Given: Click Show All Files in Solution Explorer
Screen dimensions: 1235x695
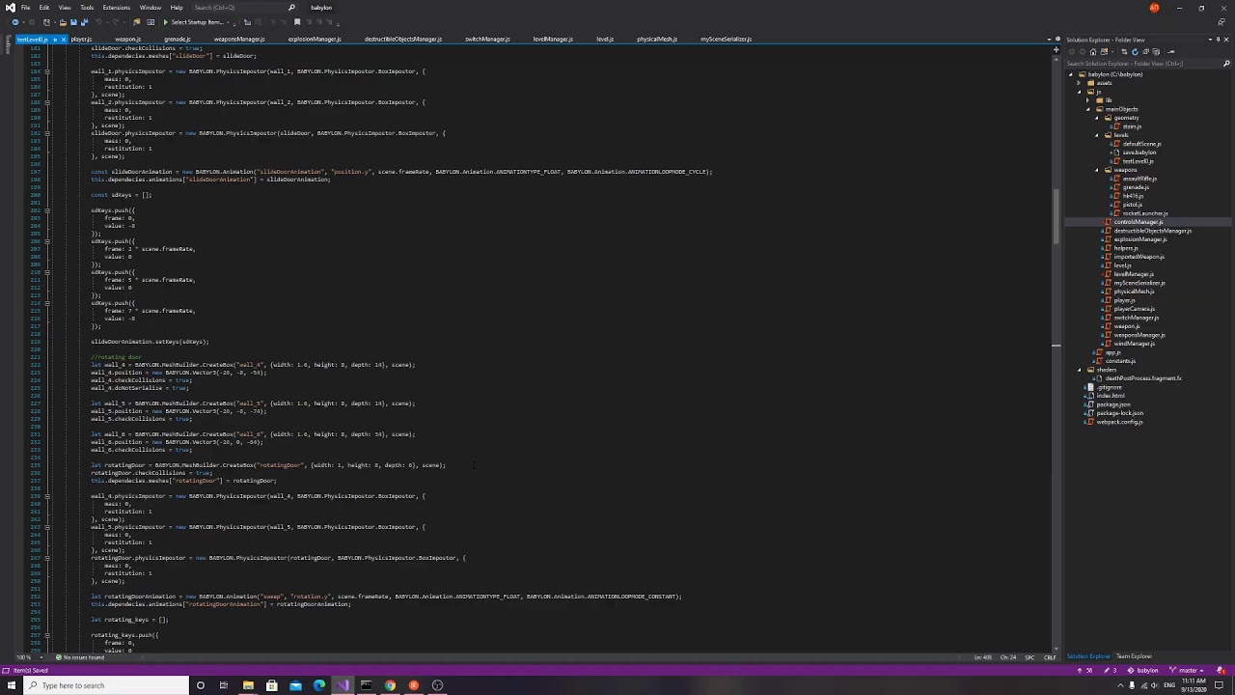Looking at the screenshot, I should 1156,52.
